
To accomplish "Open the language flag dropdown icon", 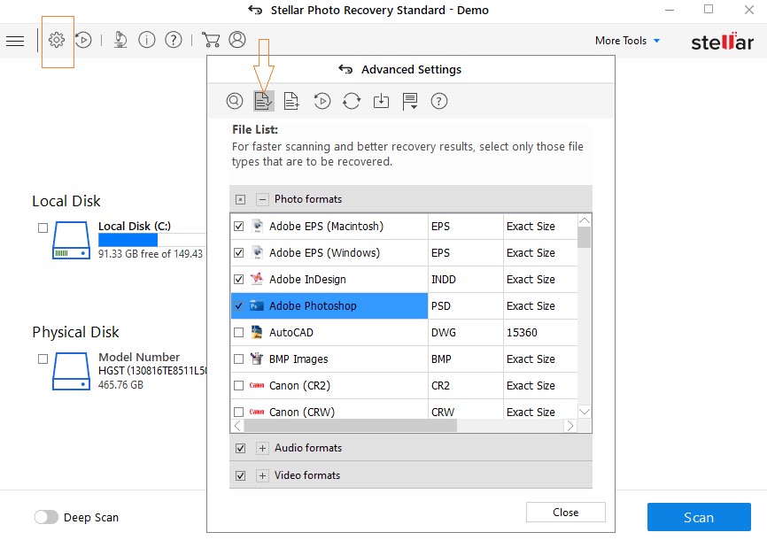I will pyautogui.click(x=409, y=101).
